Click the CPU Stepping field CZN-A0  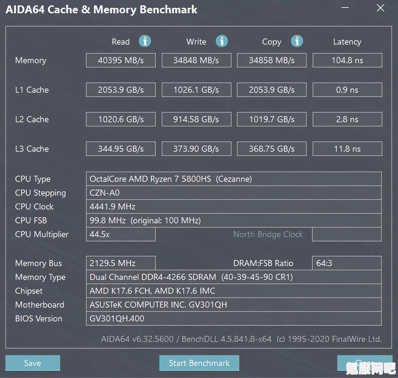(234, 193)
